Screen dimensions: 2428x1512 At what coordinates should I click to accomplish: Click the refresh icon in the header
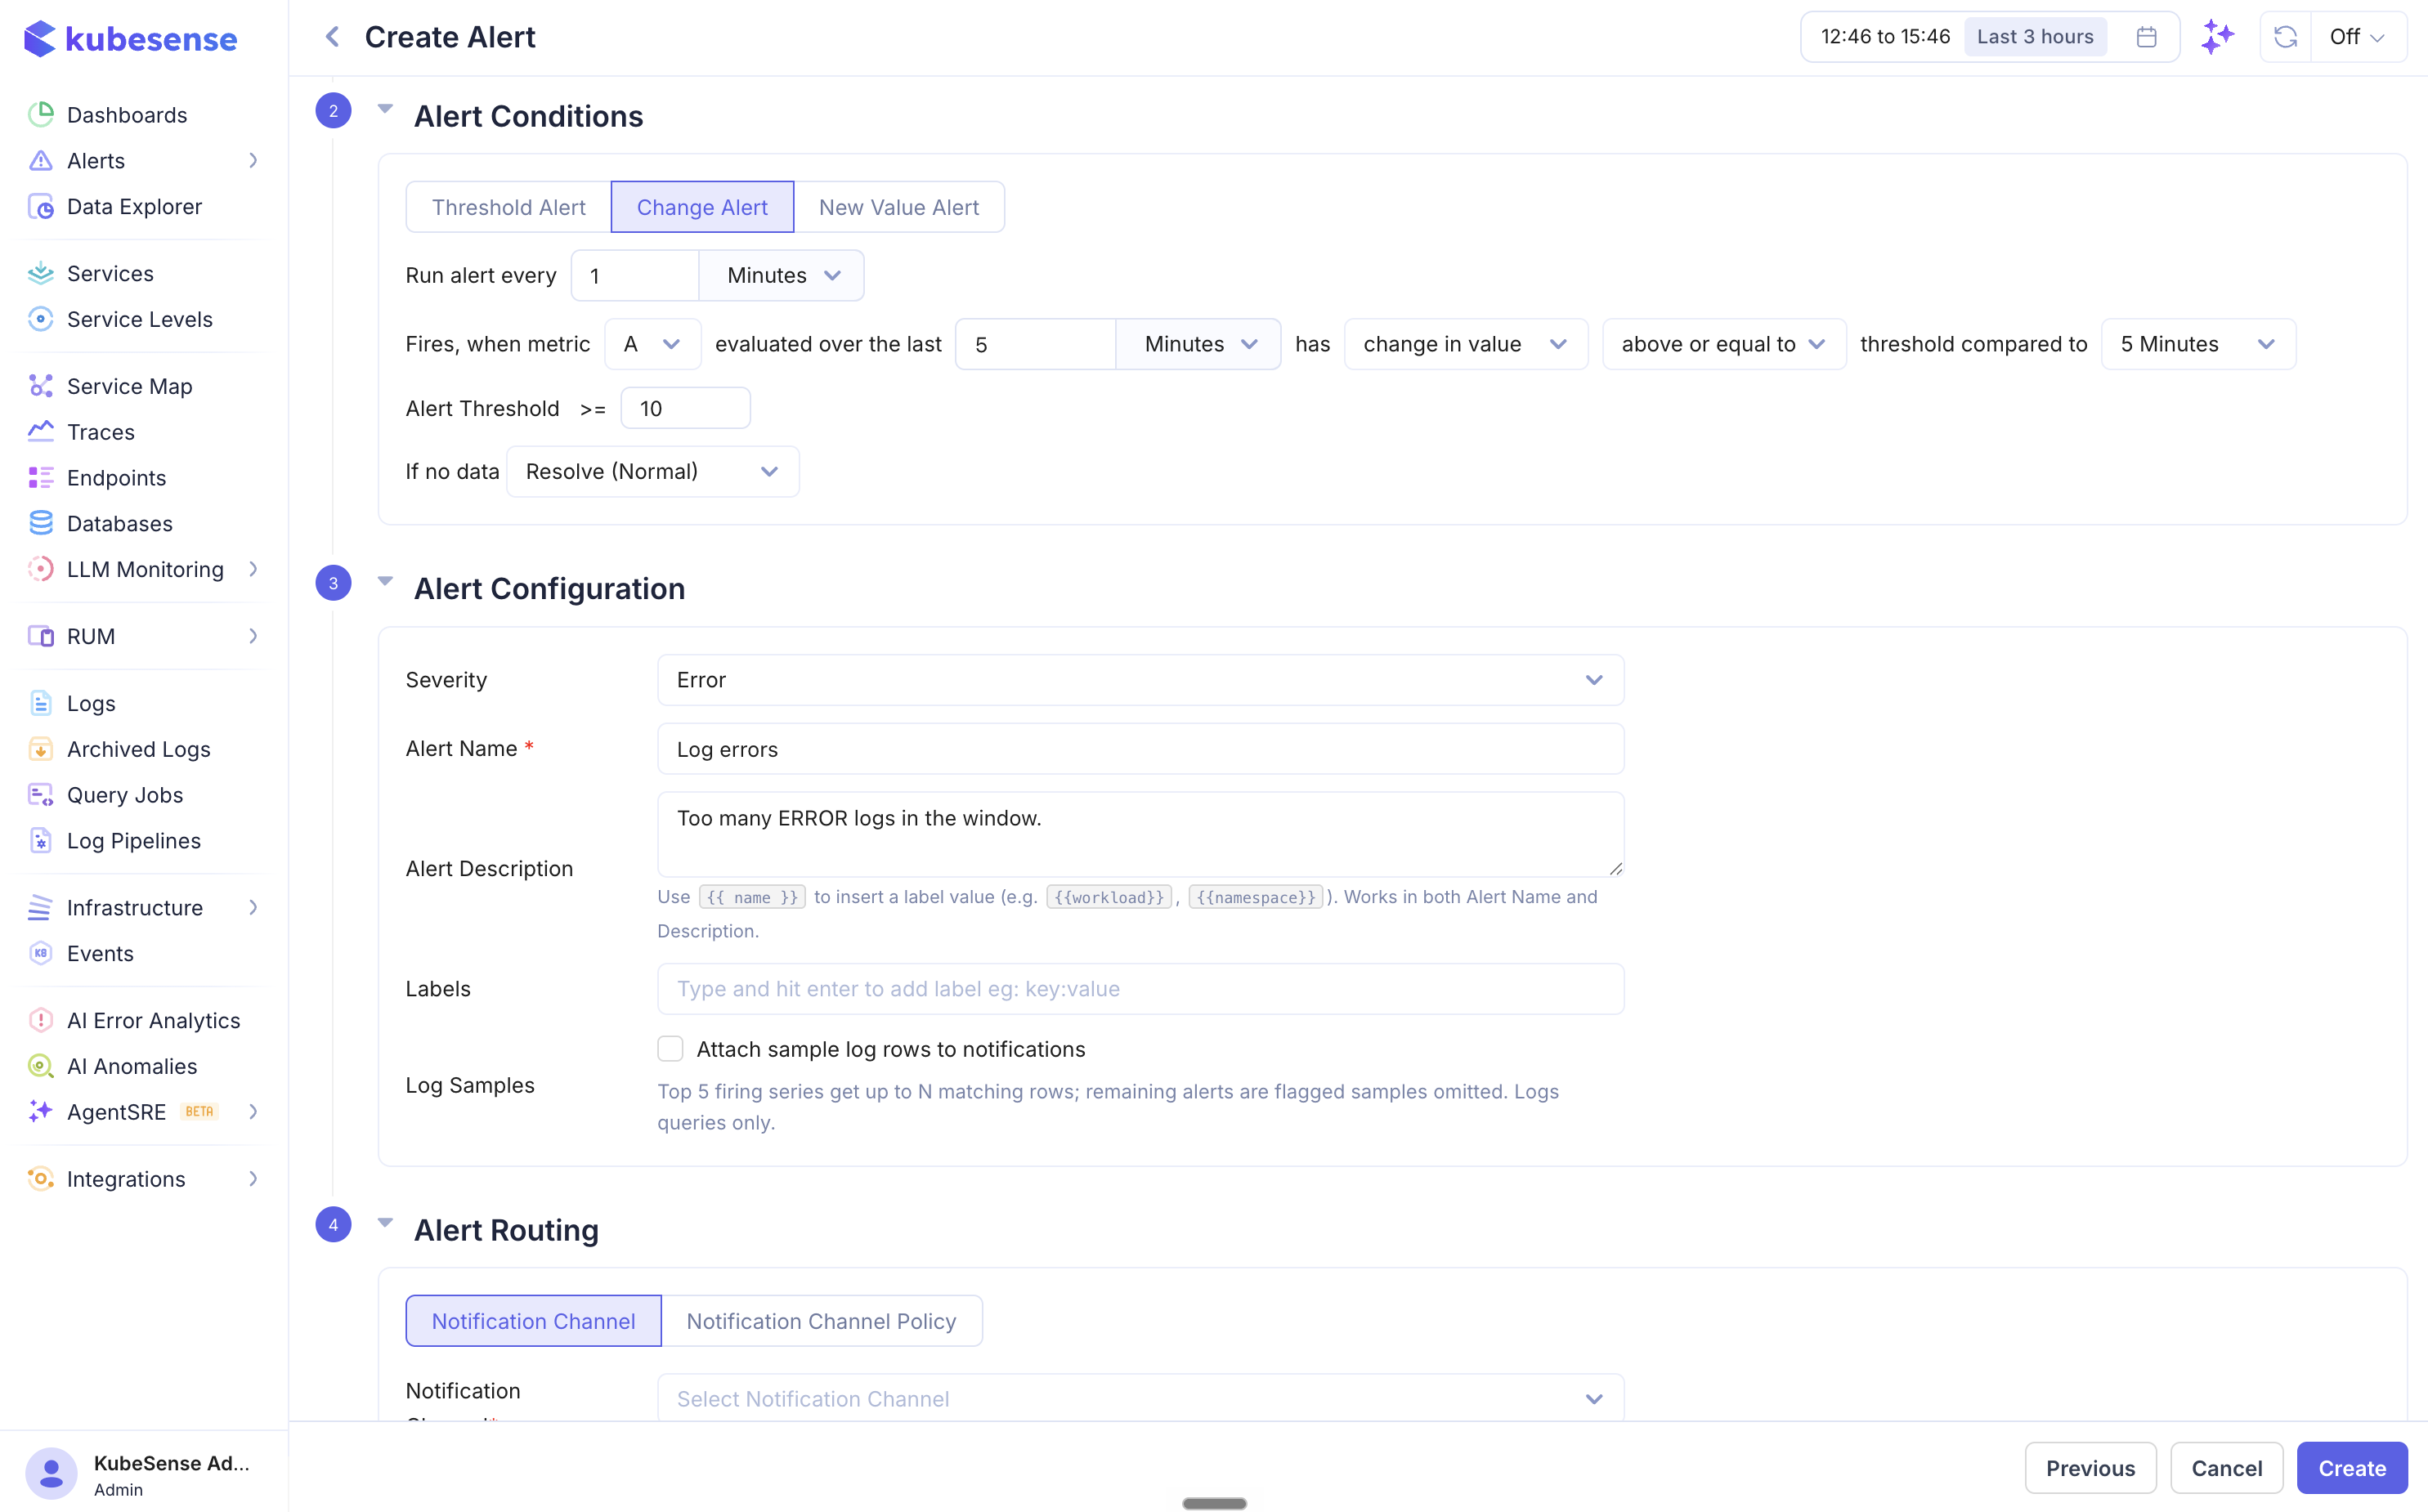point(2285,37)
